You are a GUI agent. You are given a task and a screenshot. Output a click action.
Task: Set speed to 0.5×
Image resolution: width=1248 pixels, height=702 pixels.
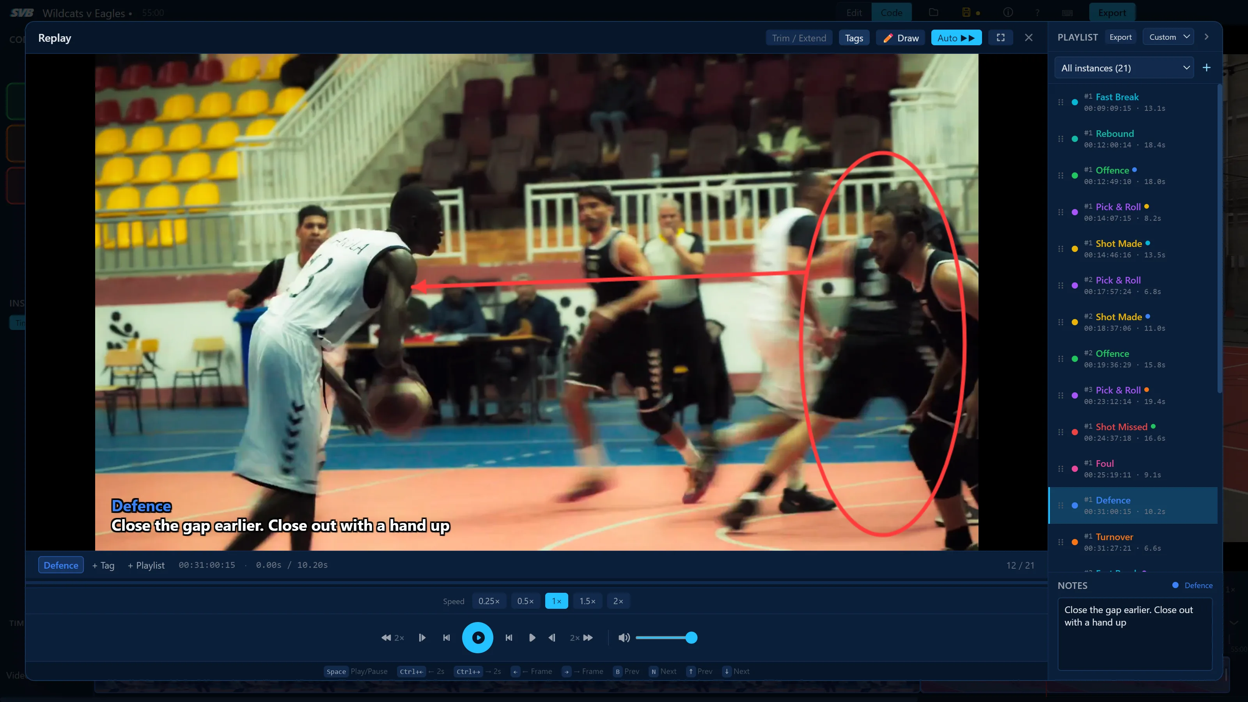click(525, 601)
